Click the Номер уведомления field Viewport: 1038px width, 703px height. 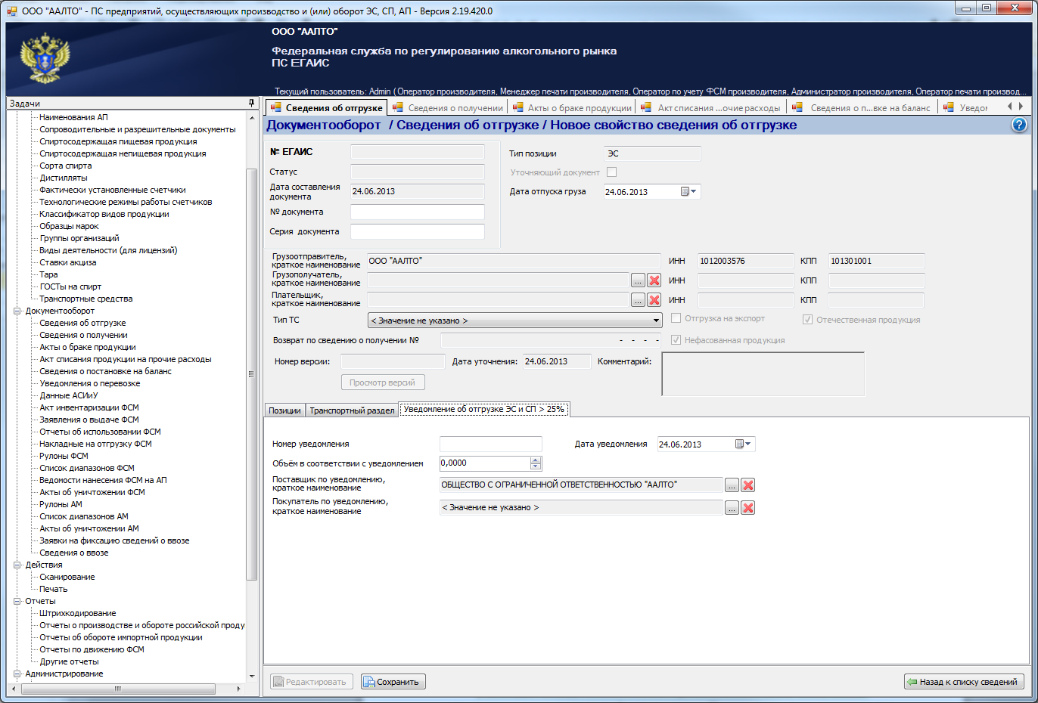tap(491, 444)
